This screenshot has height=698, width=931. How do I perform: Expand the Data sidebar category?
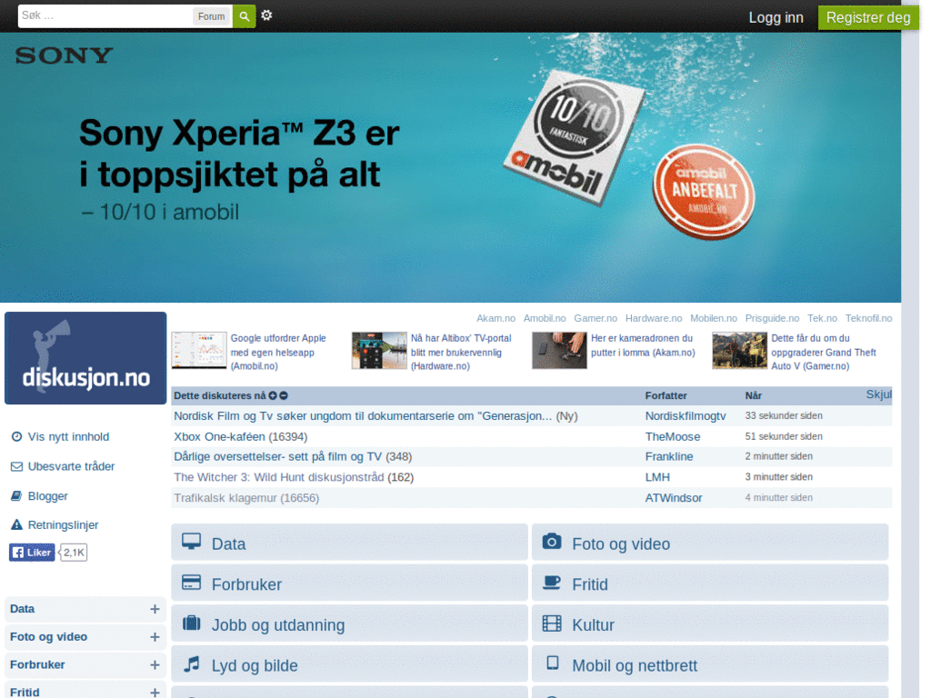155,610
